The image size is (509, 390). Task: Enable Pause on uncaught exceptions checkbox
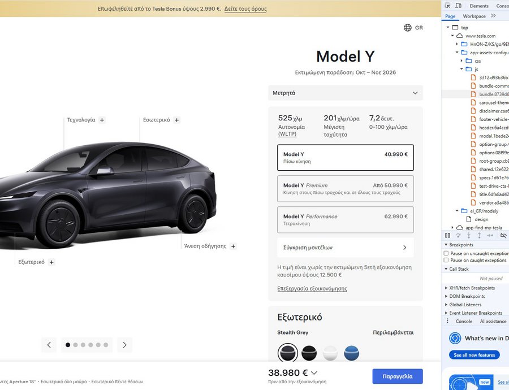coord(446,253)
